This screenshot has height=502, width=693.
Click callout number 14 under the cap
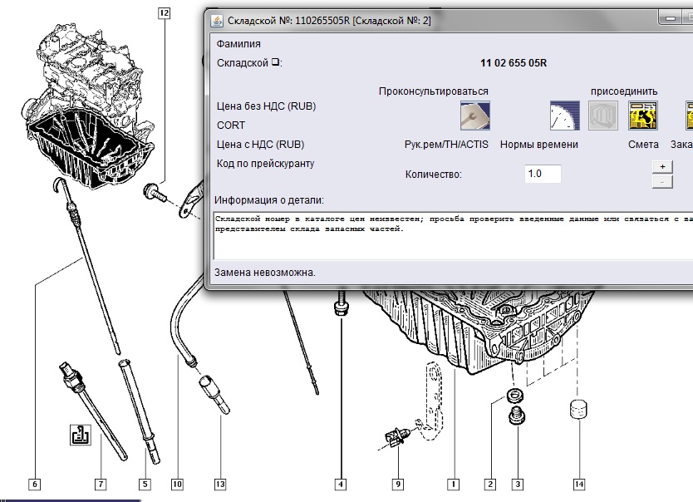[578, 483]
